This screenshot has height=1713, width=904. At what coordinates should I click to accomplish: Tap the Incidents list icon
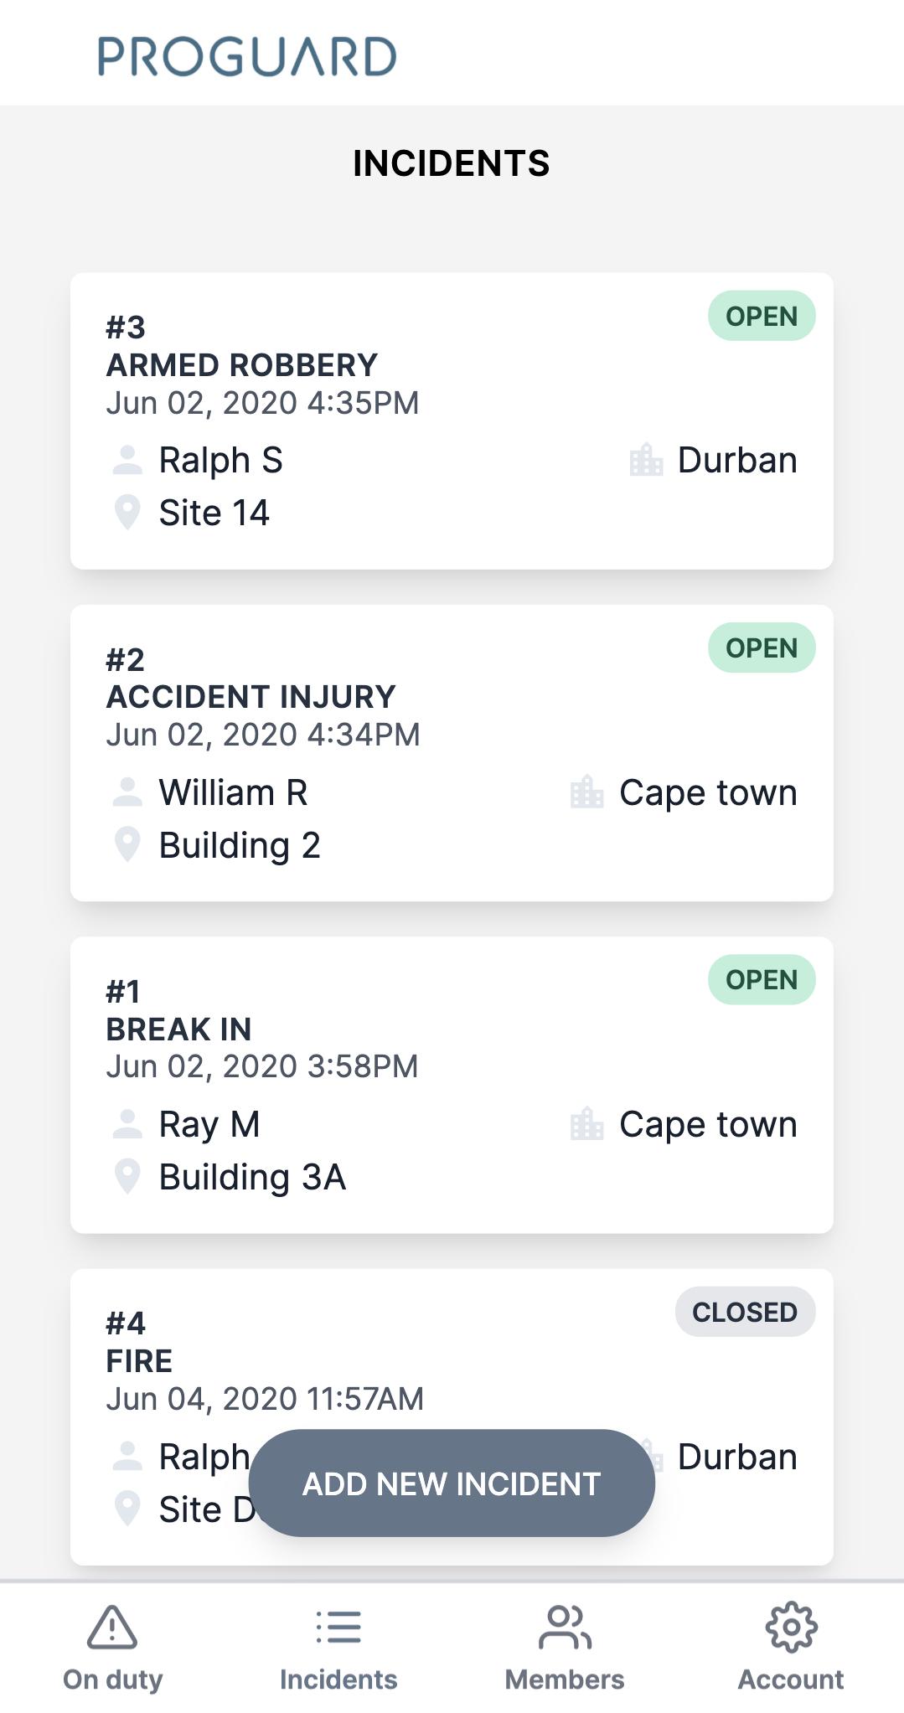pyautogui.click(x=338, y=1627)
